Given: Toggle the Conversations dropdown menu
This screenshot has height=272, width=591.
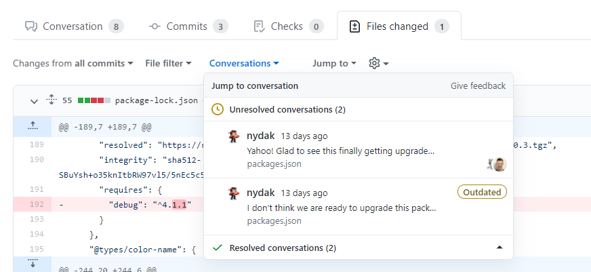Looking at the screenshot, I should click(244, 63).
